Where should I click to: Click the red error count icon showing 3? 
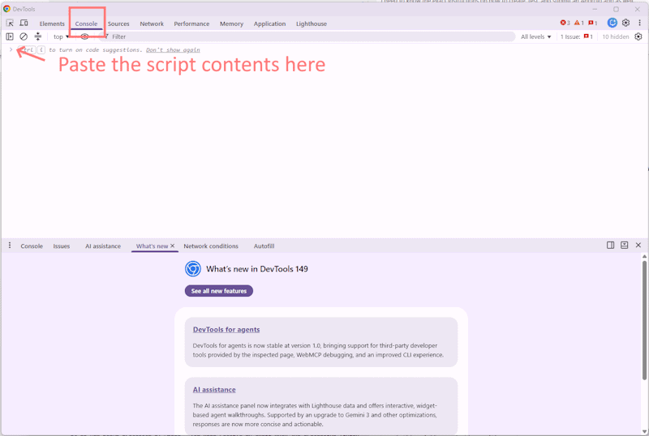click(565, 23)
